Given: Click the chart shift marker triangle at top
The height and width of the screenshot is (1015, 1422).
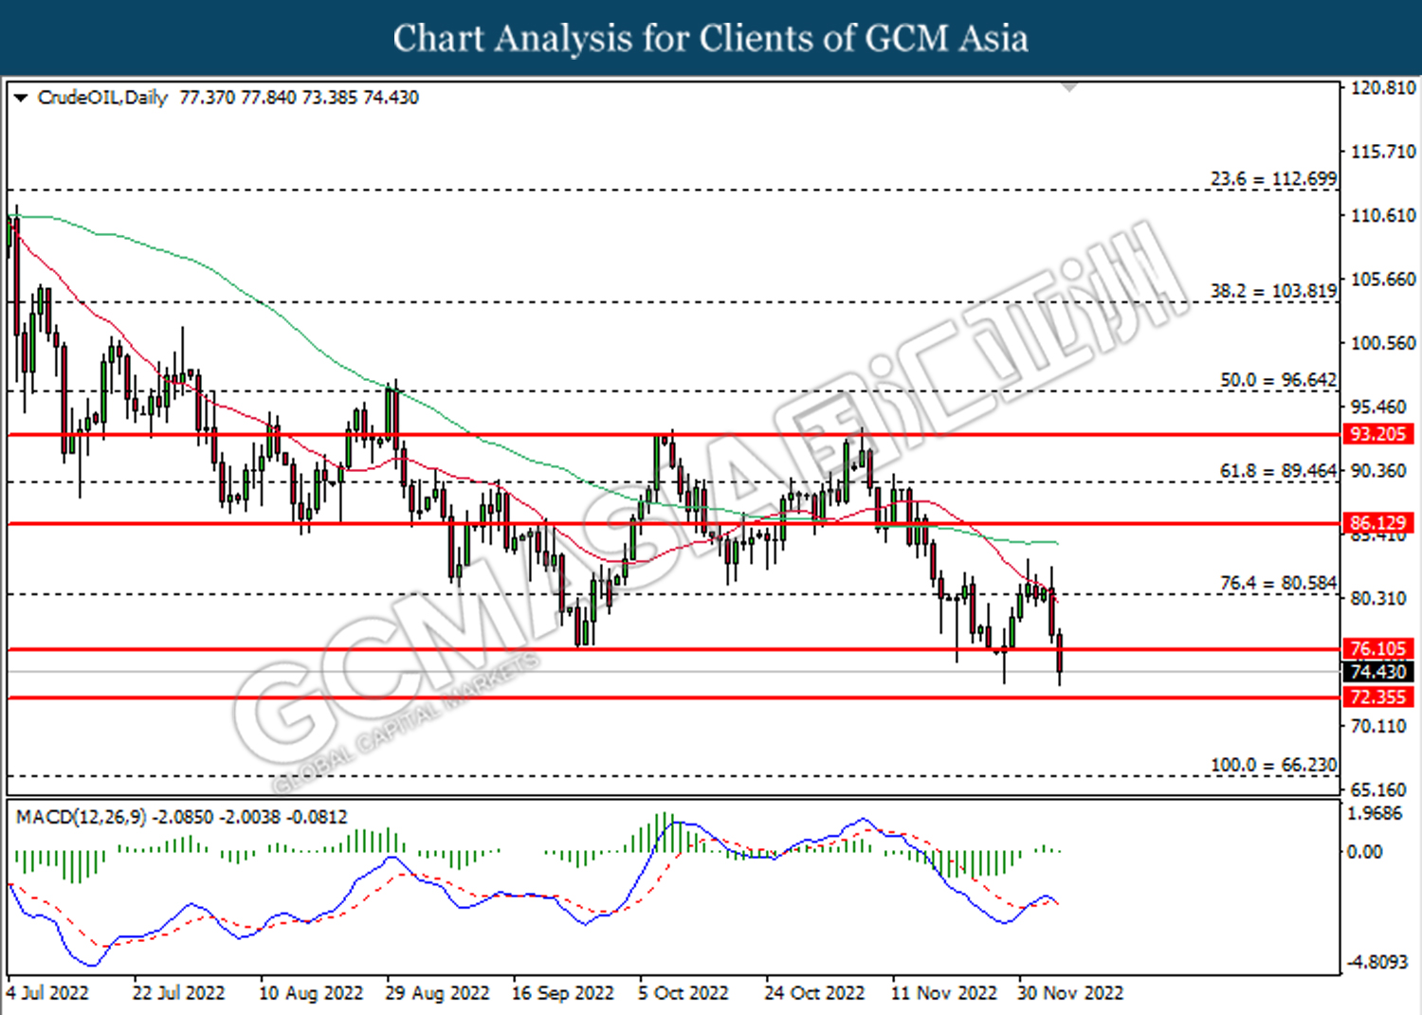Looking at the screenshot, I should 1069,87.
